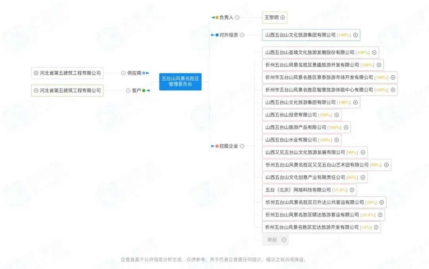The height and width of the screenshot is (269, 429).
Task: Expand 忻州市五台山风景名胜区景泰旅游市场开发有限公司 node
Action: point(393,77)
